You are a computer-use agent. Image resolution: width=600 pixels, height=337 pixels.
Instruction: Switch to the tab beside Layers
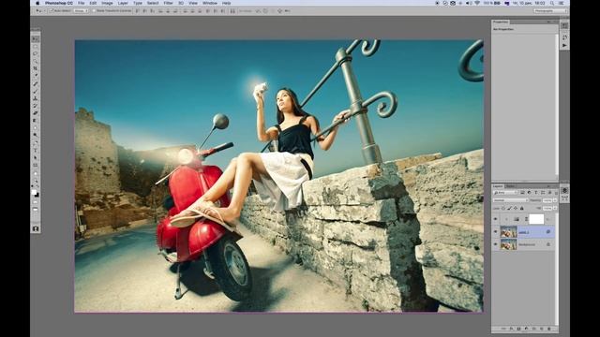click(x=510, y=186)
